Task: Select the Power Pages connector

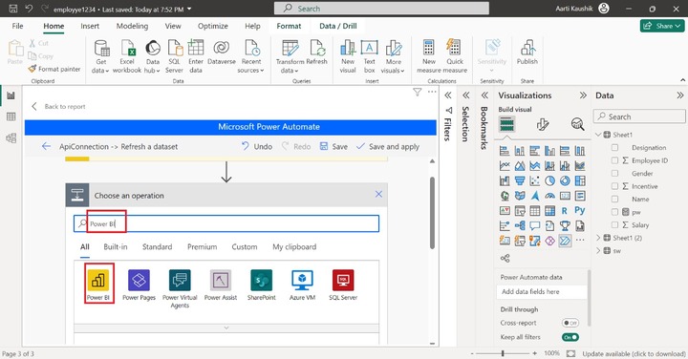Action: click(139, 285)
